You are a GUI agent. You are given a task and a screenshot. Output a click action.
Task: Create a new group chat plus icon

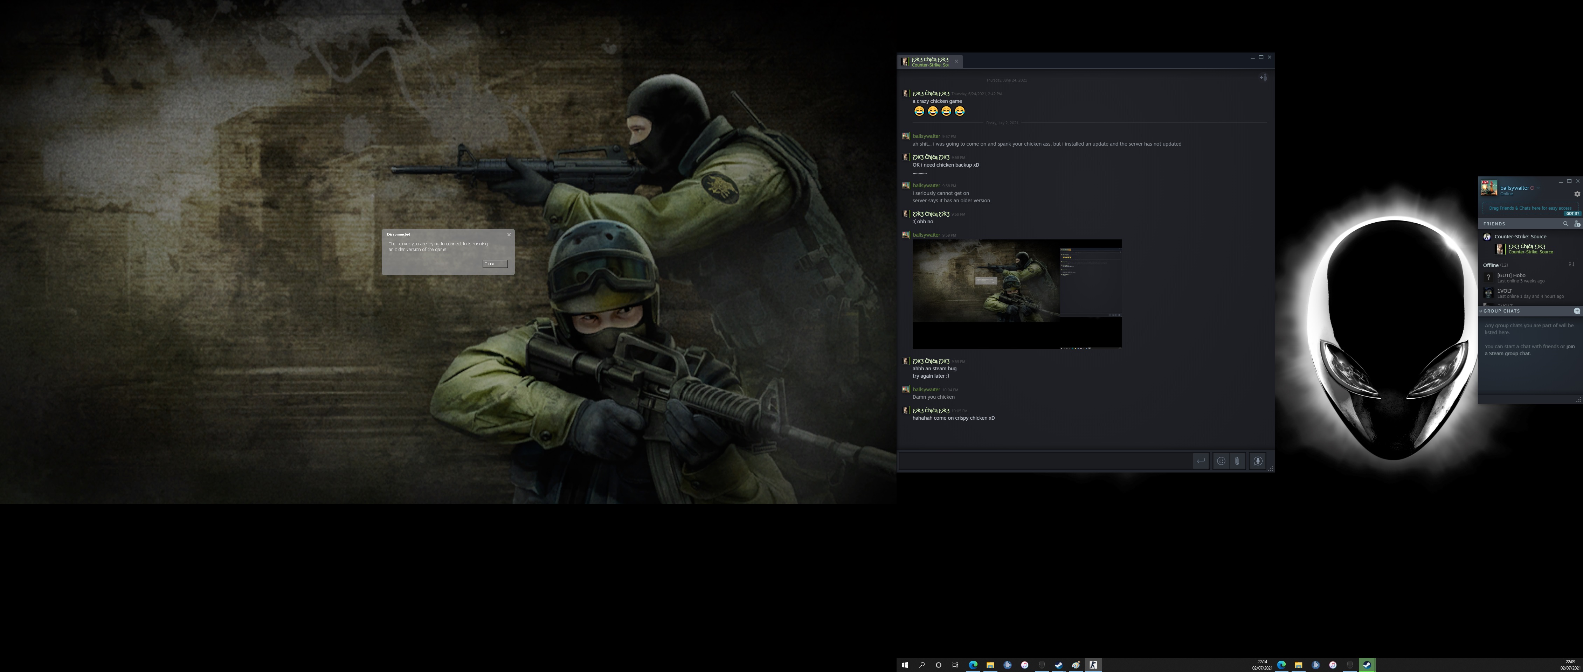(1576, 311)
